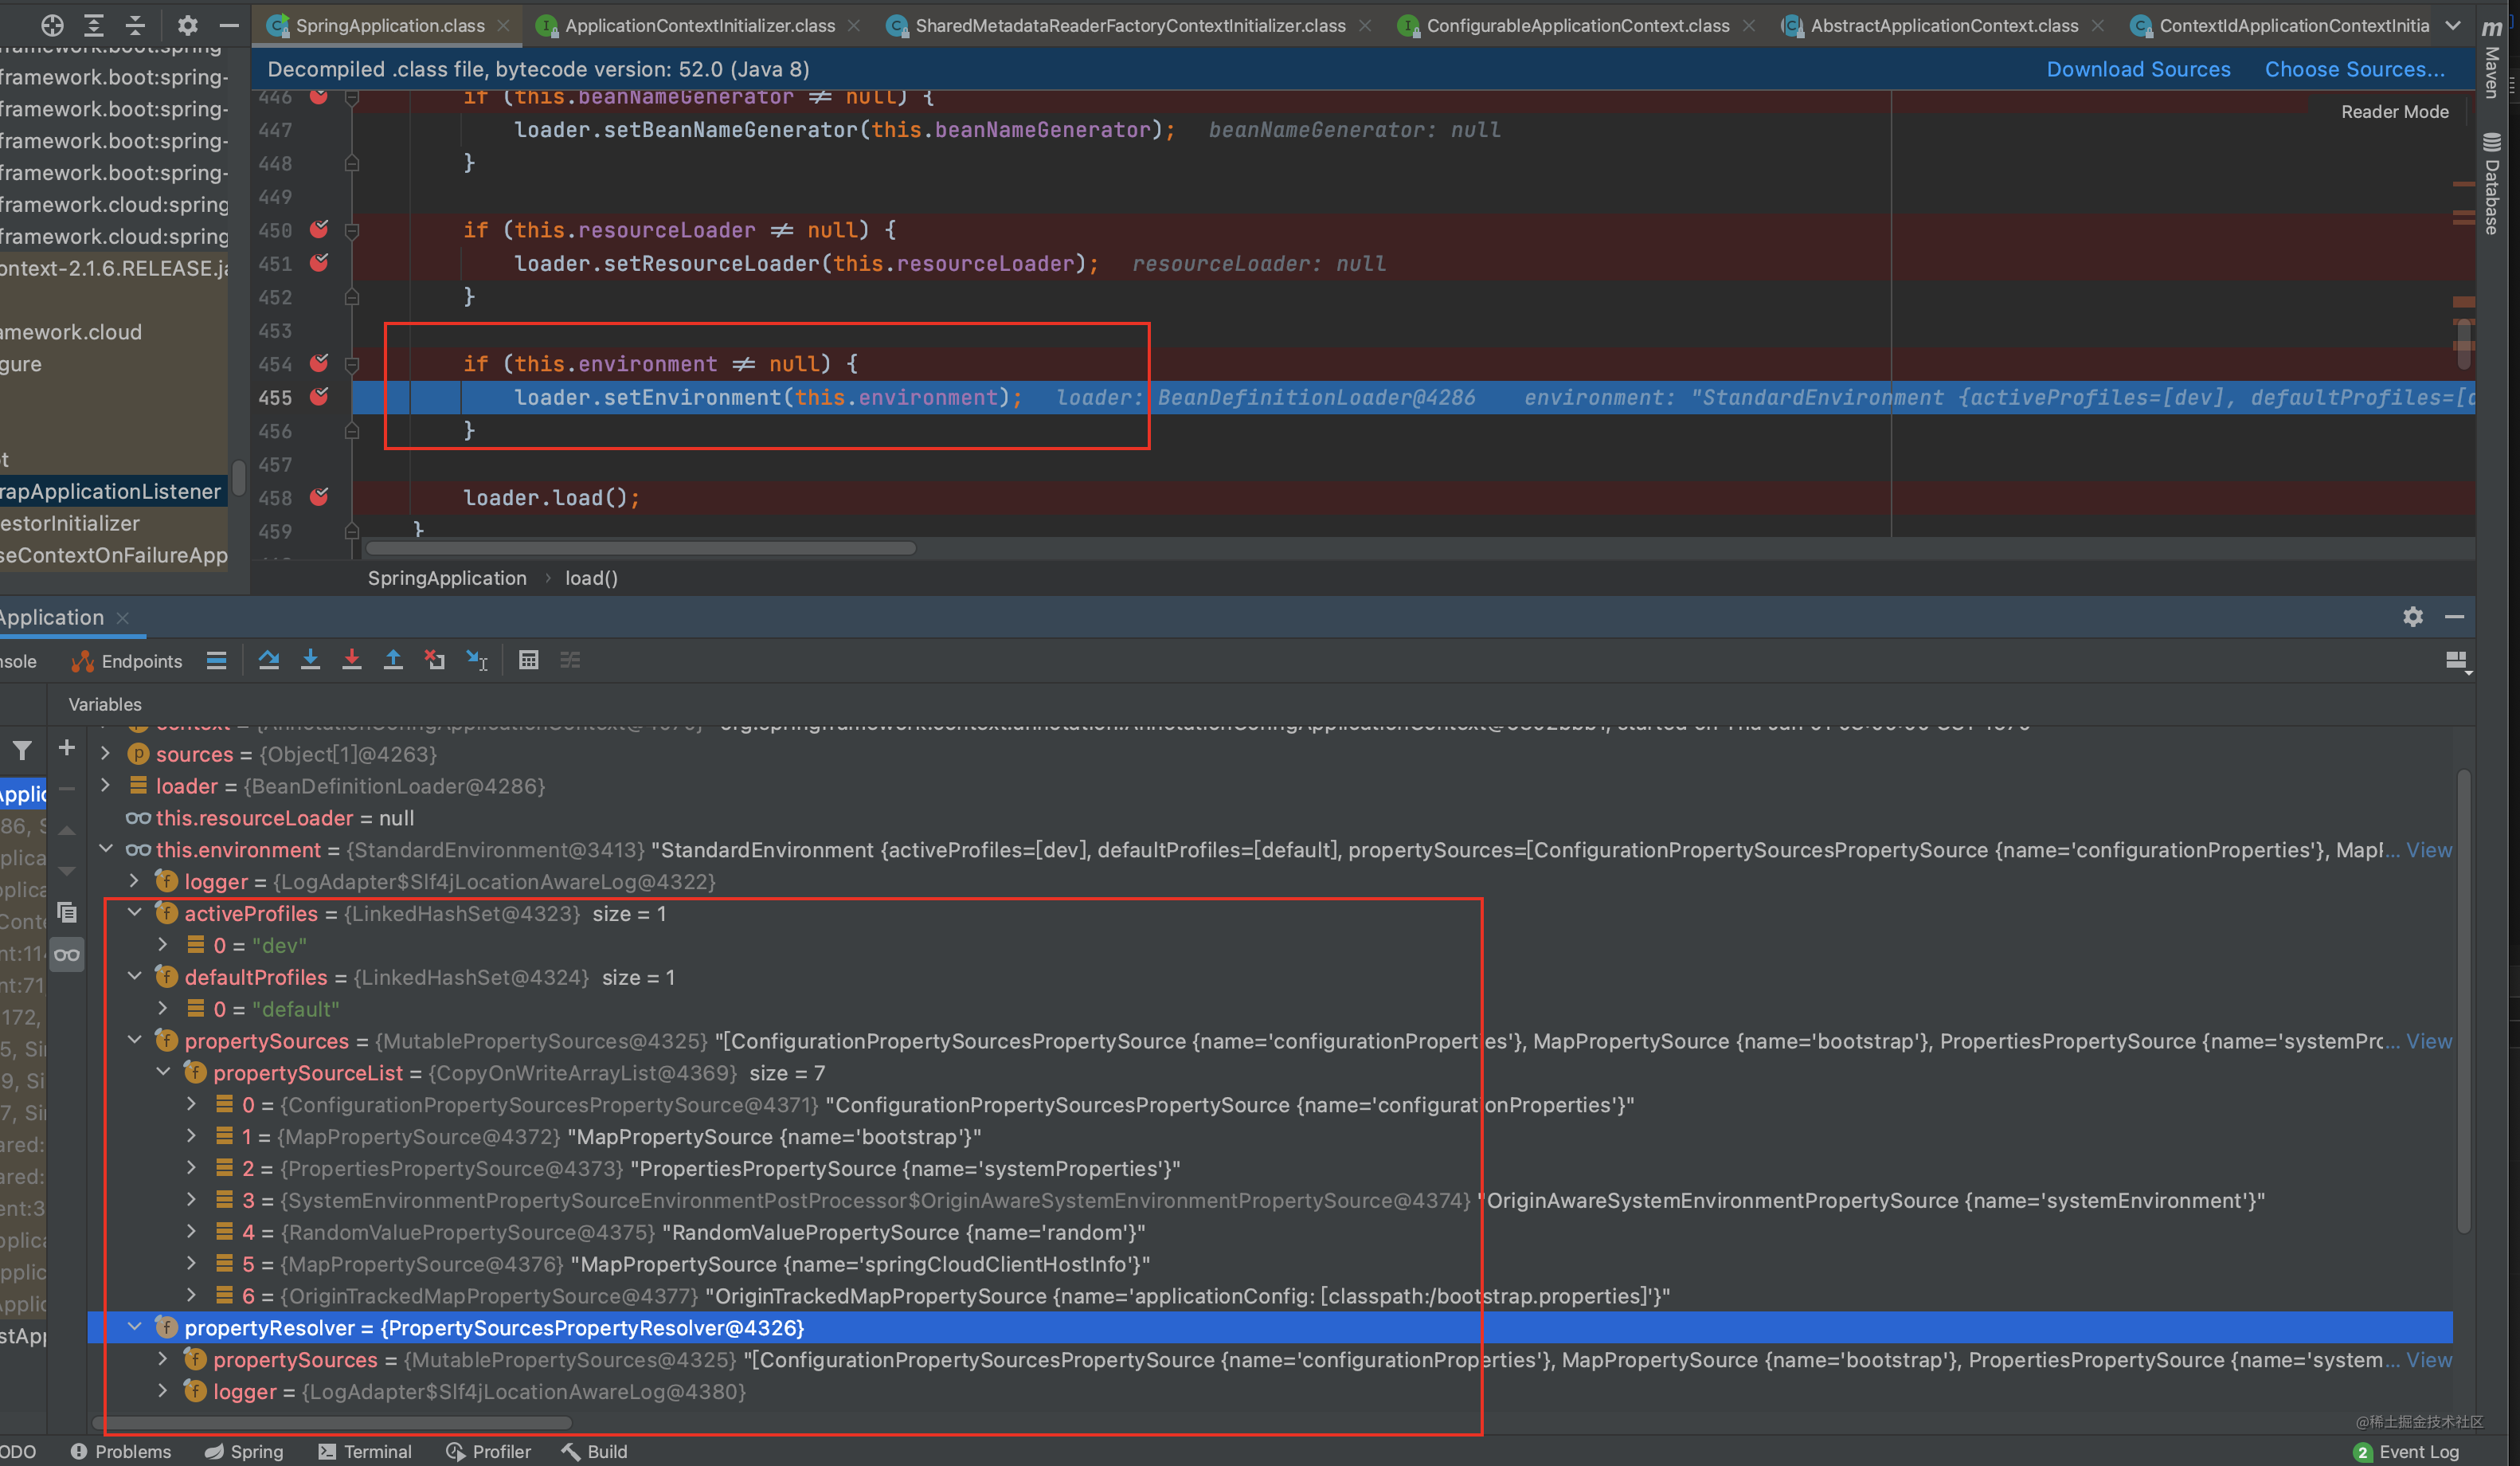
Task: Click the row 'logger = {LogAdapter$Slf4jLocationAwareLog@4380}'
Action: coord(1270,1391)
